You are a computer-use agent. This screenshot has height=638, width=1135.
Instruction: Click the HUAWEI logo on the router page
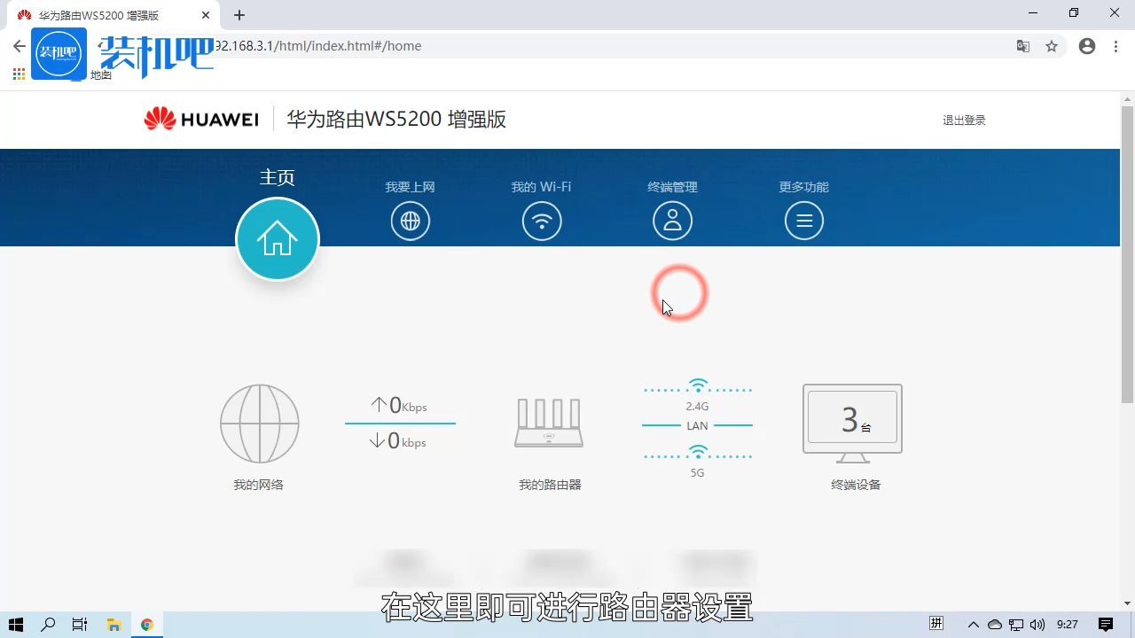(201, 119)
